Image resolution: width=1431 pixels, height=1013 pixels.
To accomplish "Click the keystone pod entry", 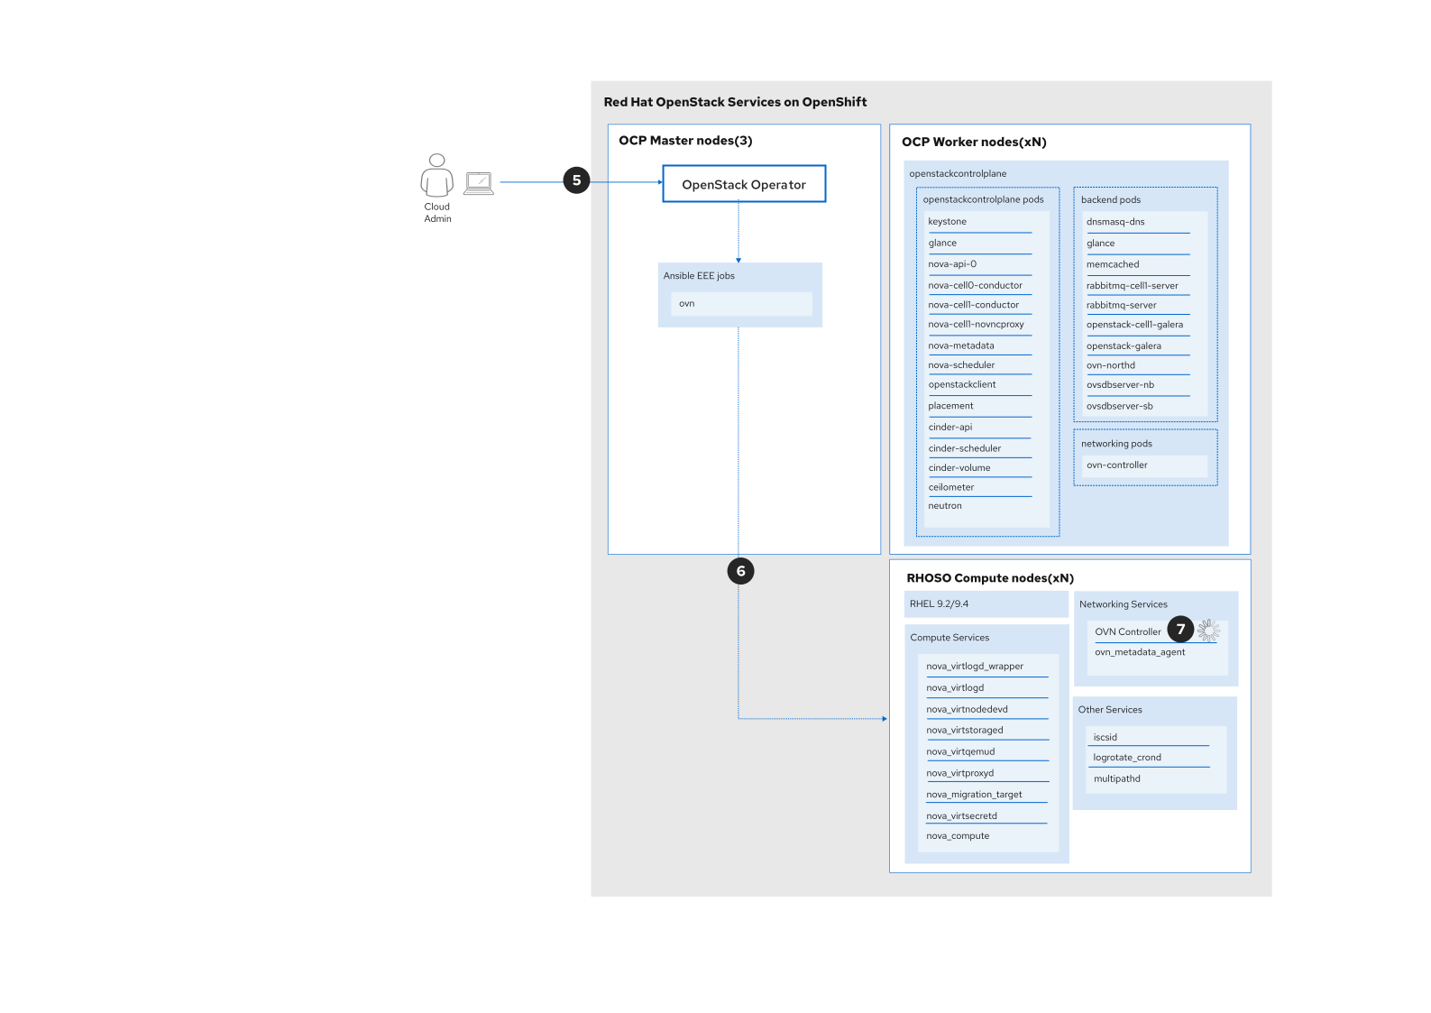I will coord(947,222).
